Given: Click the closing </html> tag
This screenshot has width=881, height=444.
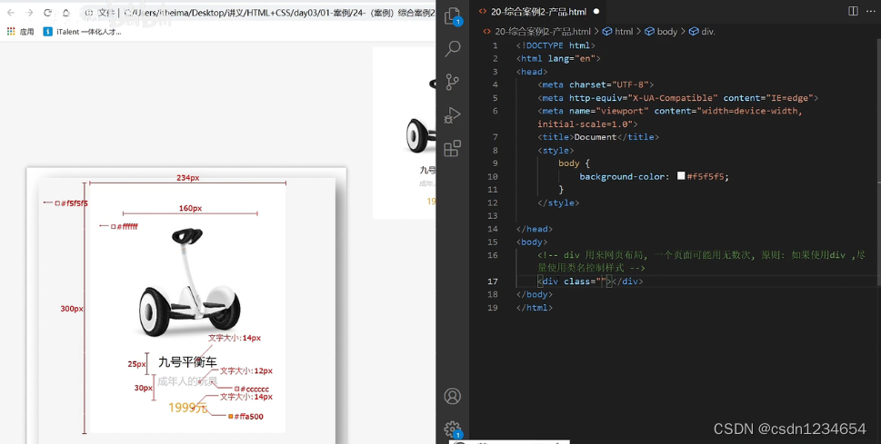Looking at the screenshot, I should click(535, 308).
